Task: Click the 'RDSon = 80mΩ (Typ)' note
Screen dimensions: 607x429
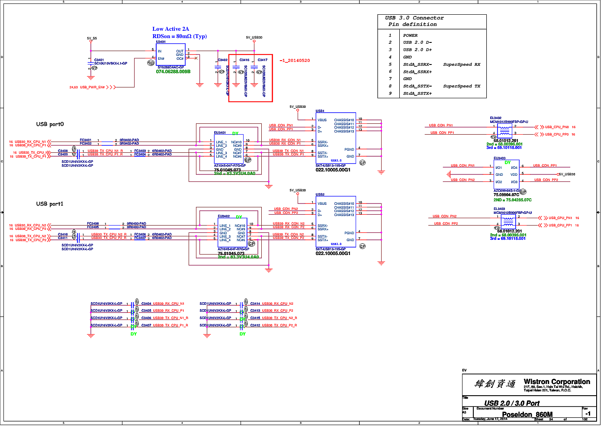Action: pos(180,36)
